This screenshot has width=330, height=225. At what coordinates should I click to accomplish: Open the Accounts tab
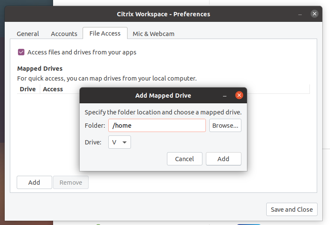click(x=64, y=34)
